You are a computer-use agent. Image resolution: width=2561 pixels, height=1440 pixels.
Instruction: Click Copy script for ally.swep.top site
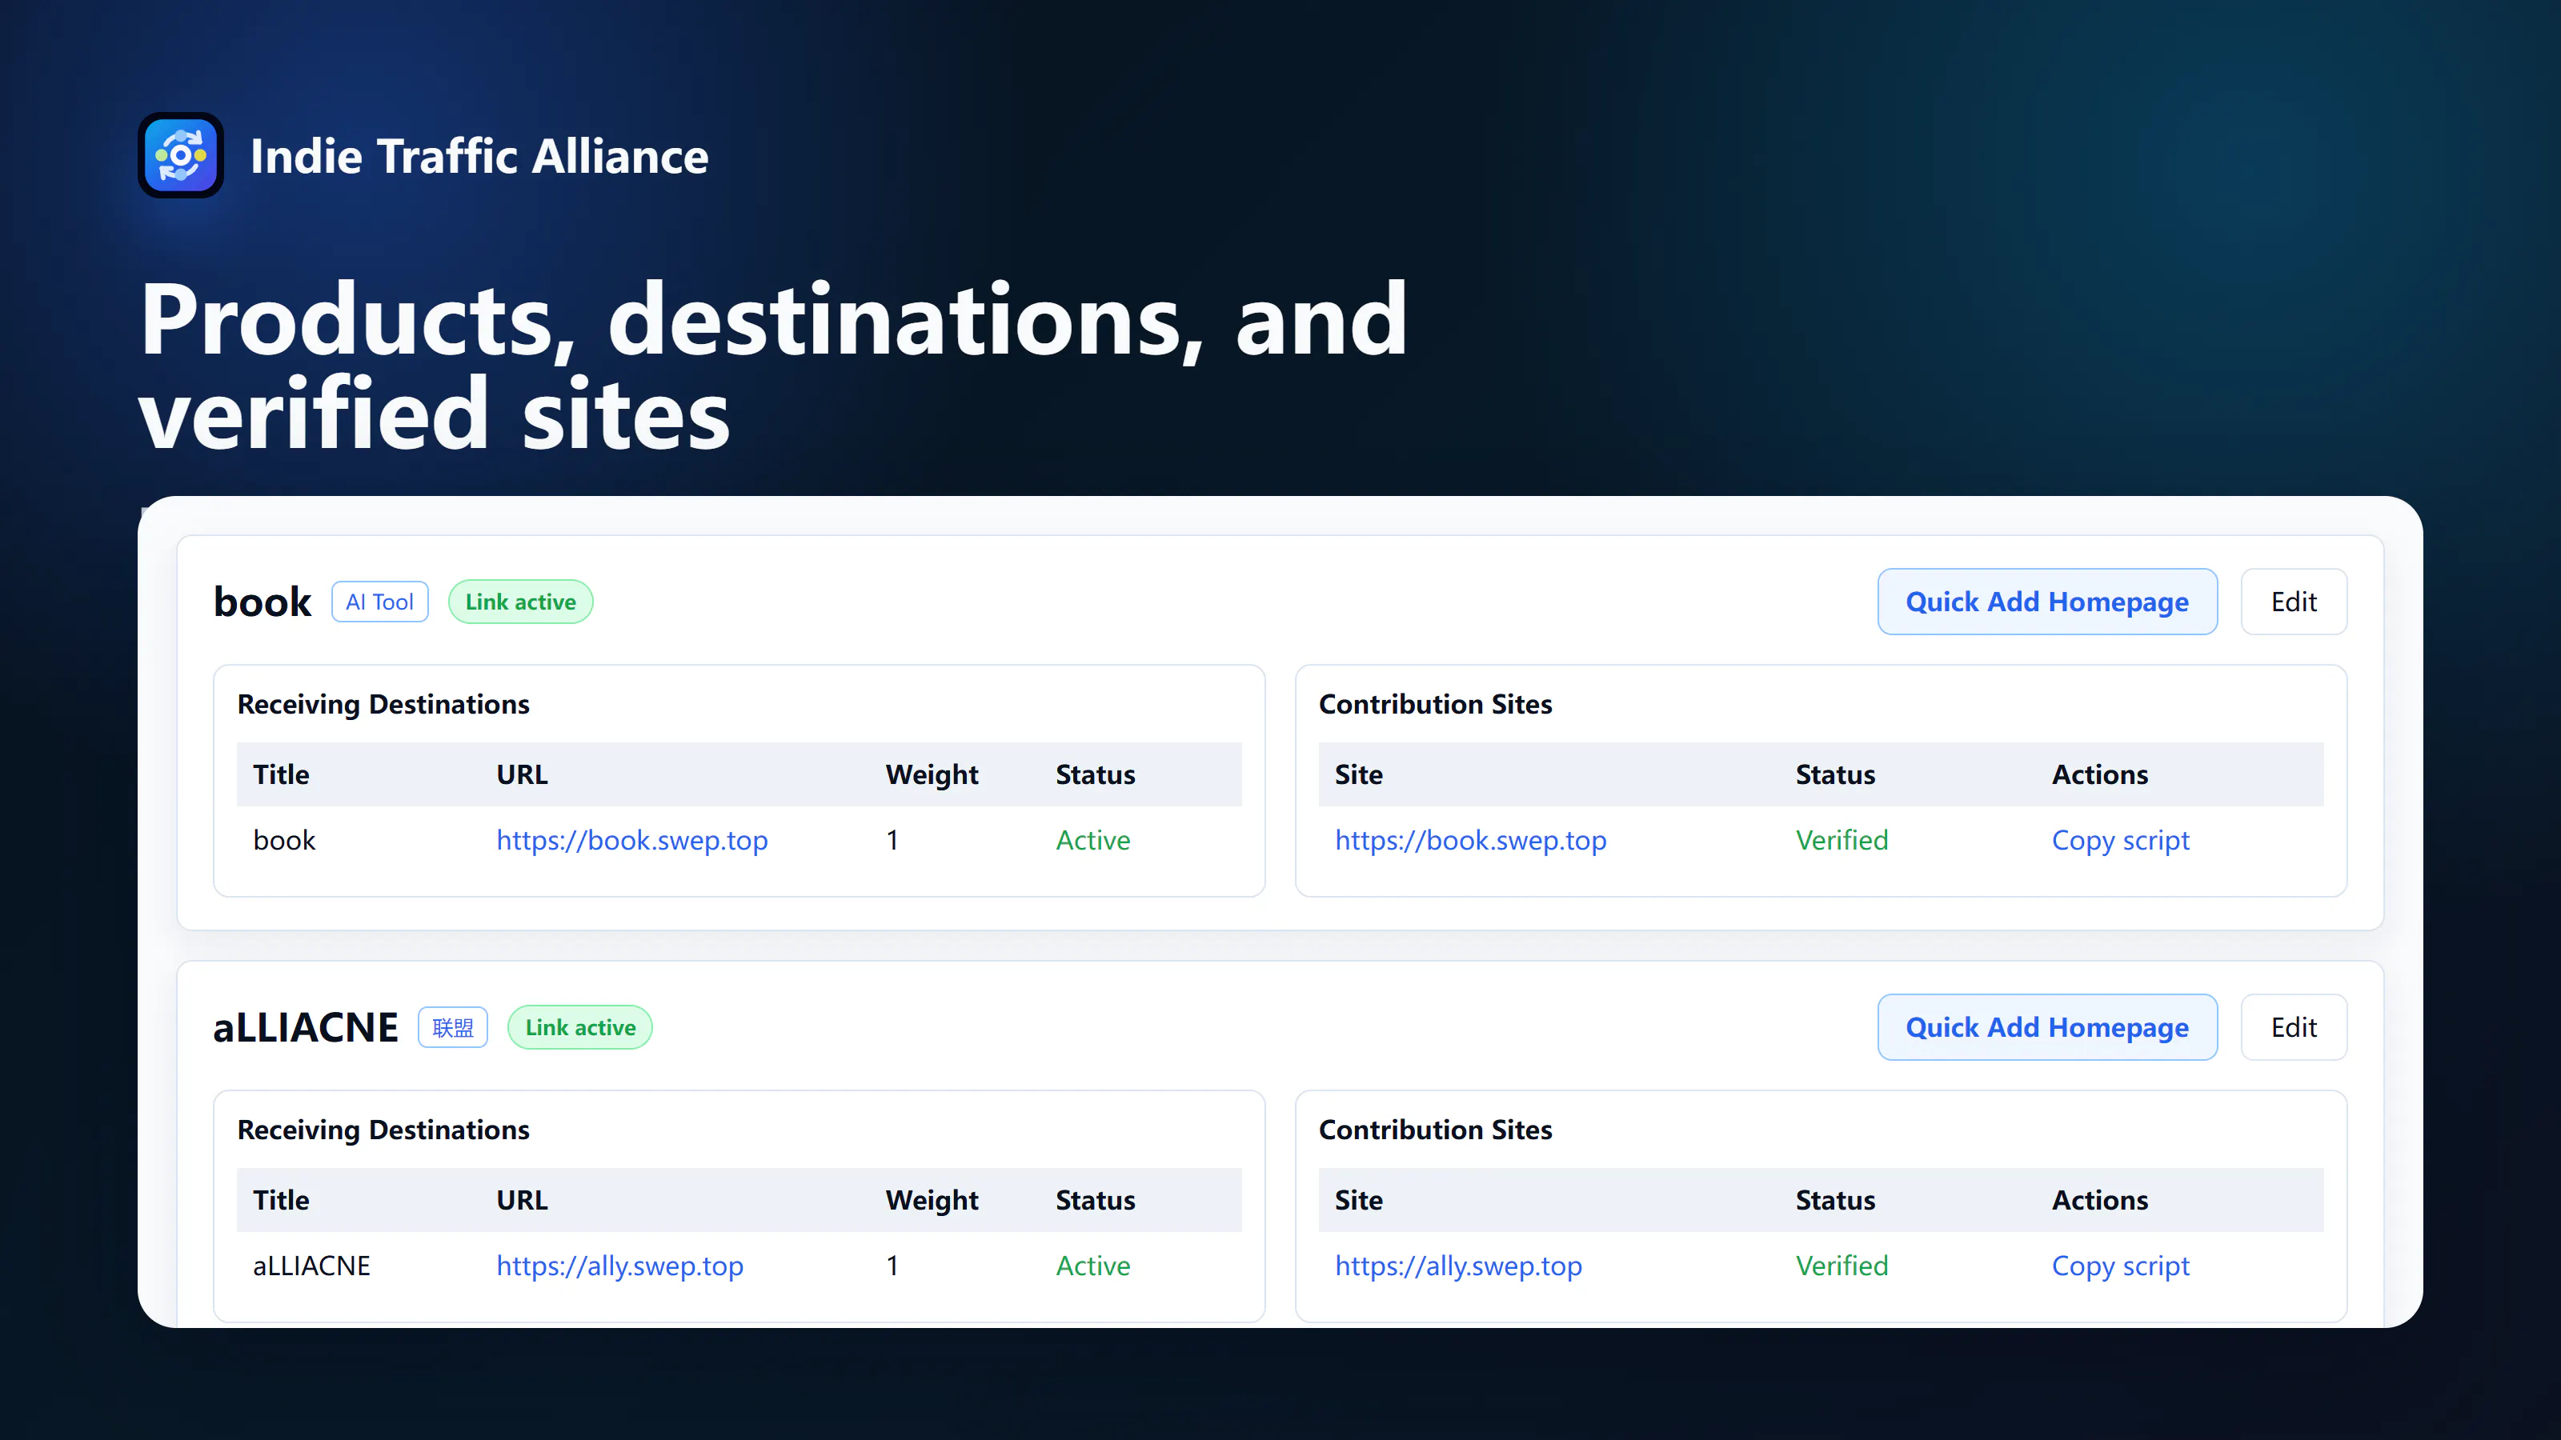coord(2121,1265)
